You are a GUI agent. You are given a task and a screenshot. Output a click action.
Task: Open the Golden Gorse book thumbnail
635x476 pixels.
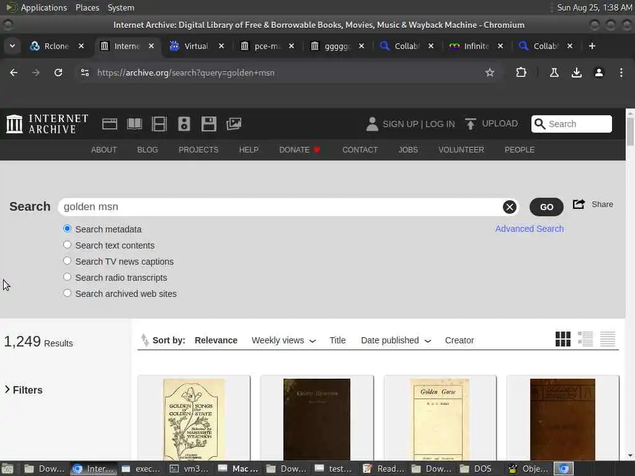[440, 418]
